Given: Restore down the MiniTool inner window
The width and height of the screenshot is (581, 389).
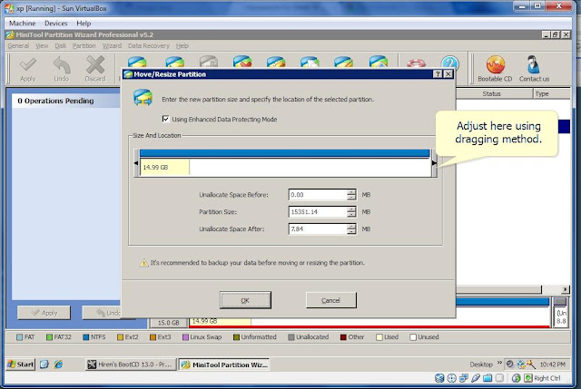Looking at the screenshot, I should tap(555, 34).
